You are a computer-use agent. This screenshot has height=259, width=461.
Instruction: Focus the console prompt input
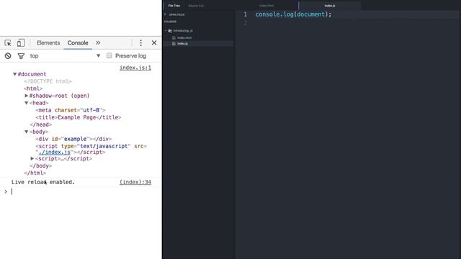tap(82, 191)
